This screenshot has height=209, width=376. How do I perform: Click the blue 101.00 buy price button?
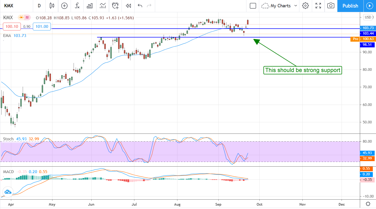(x=42, y=26)
